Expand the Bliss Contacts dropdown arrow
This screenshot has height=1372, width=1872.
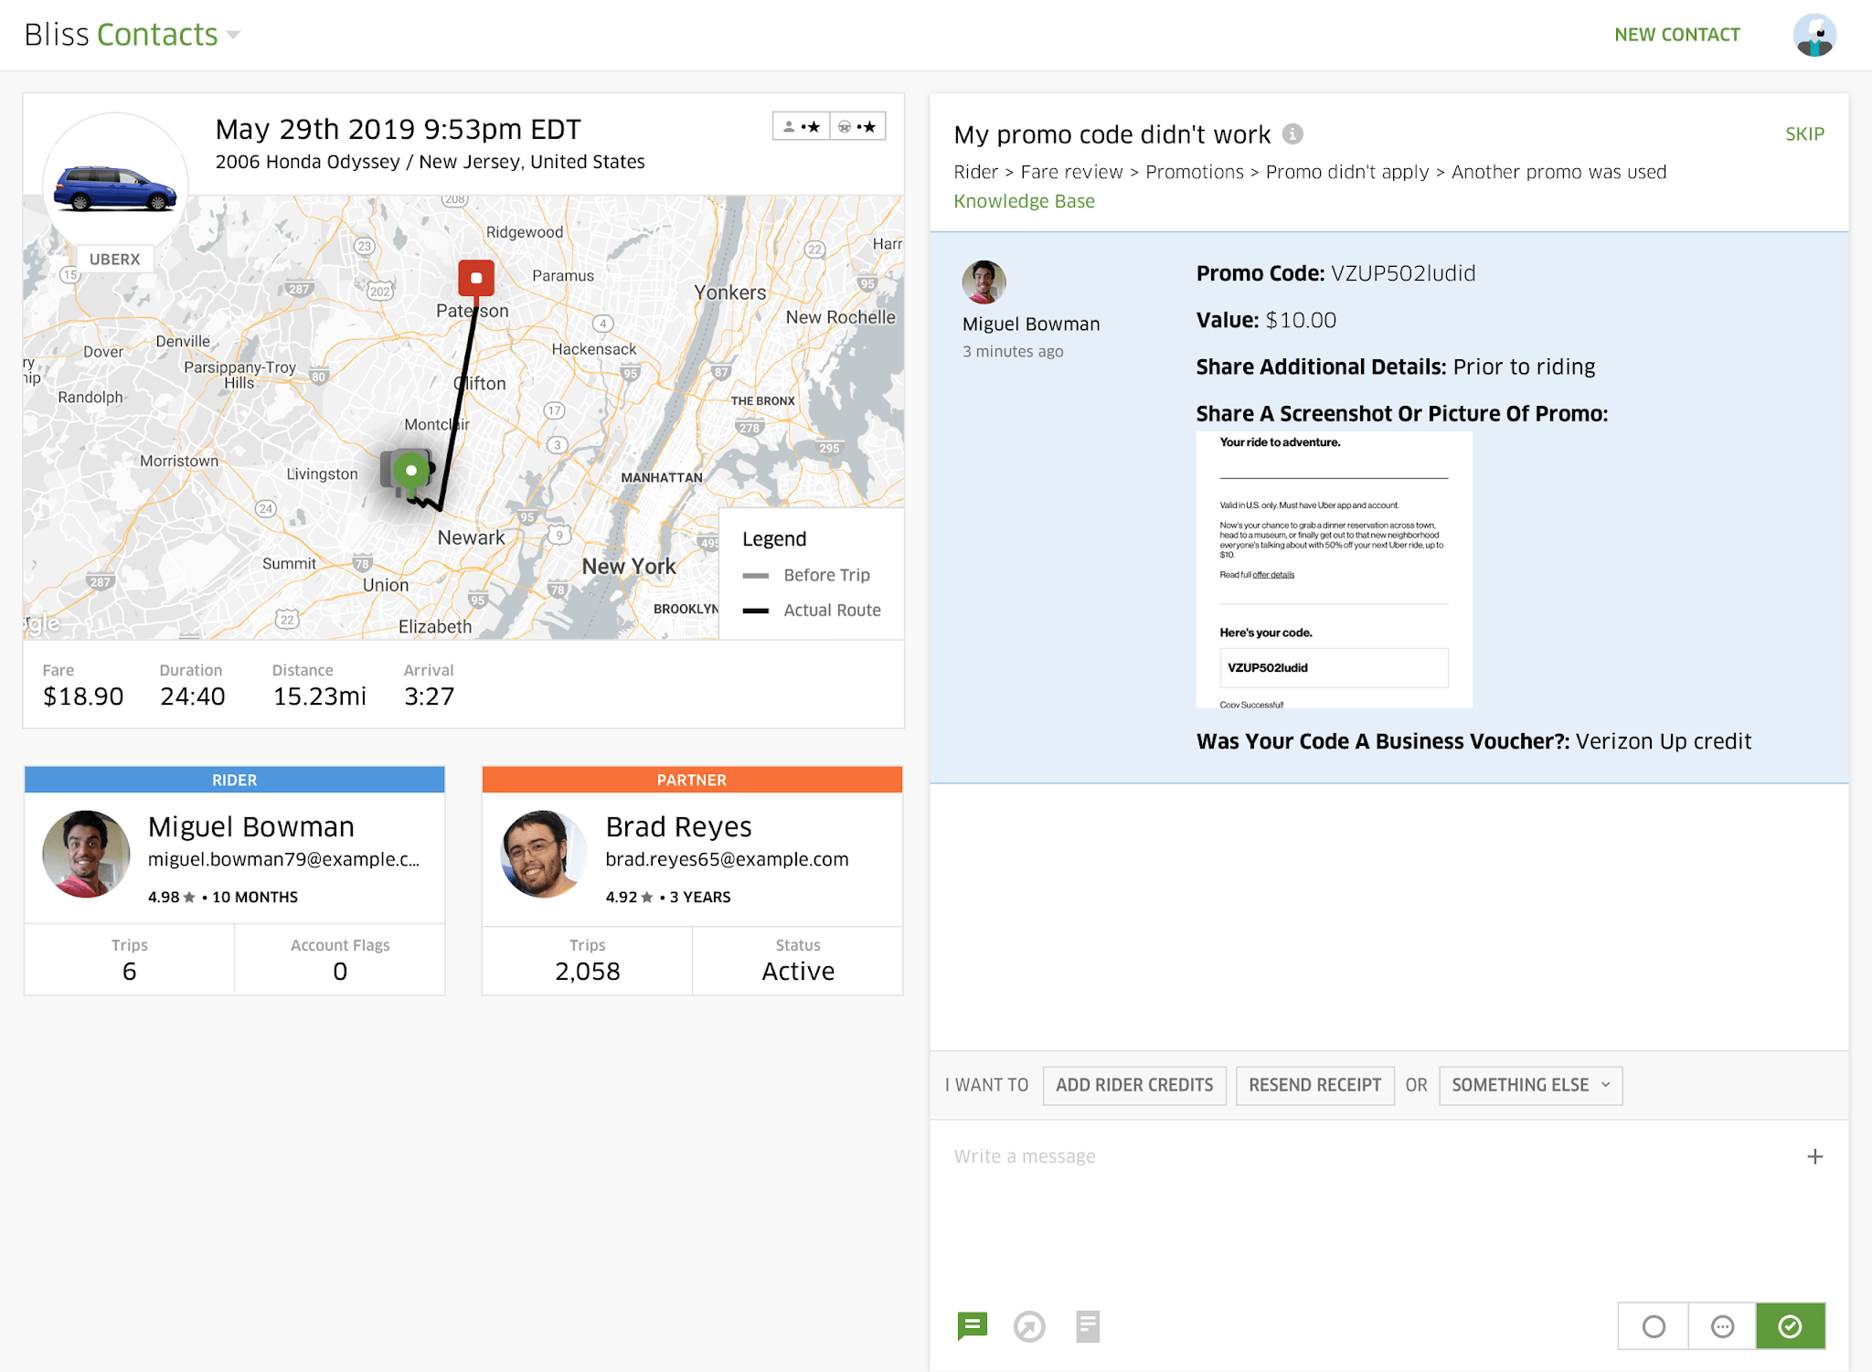pos(233,35)
